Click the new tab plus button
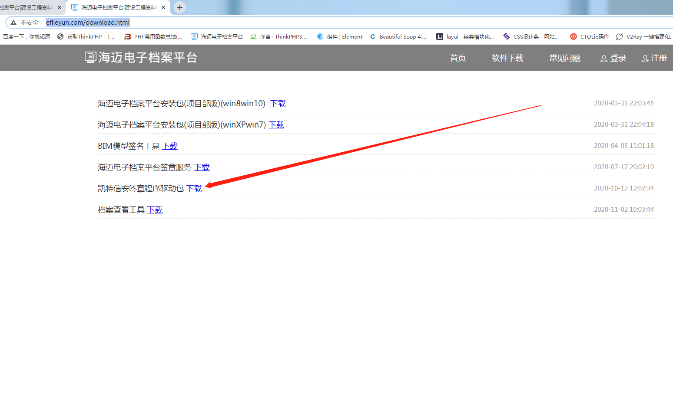This screenshot has height=393, width=673. point(180,7)
